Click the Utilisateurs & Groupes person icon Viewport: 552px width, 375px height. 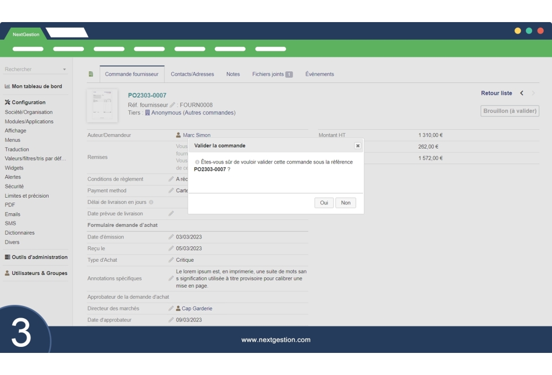pyautogui.click(x=7, y=273)
